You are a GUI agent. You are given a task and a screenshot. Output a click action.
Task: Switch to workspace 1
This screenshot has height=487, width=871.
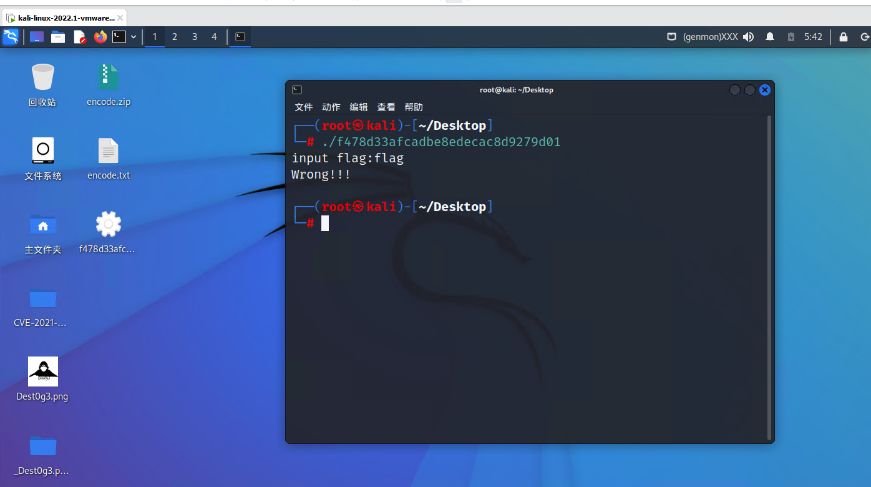pos(155,37)
